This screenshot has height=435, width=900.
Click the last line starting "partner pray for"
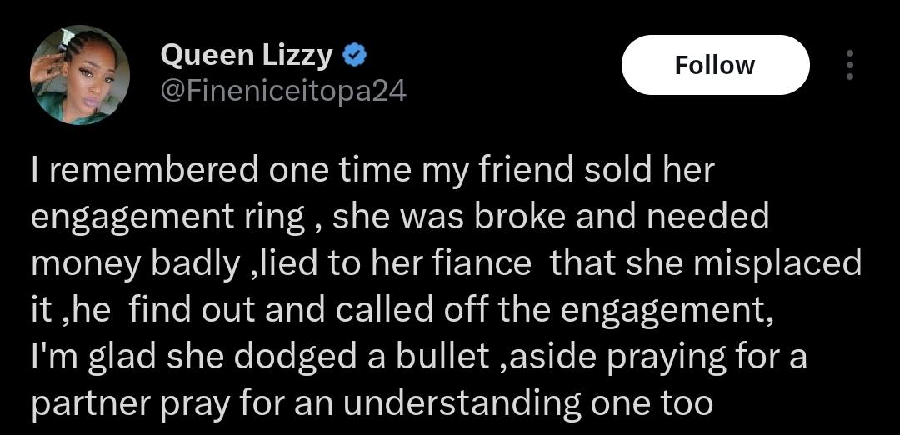pos(372,404)
